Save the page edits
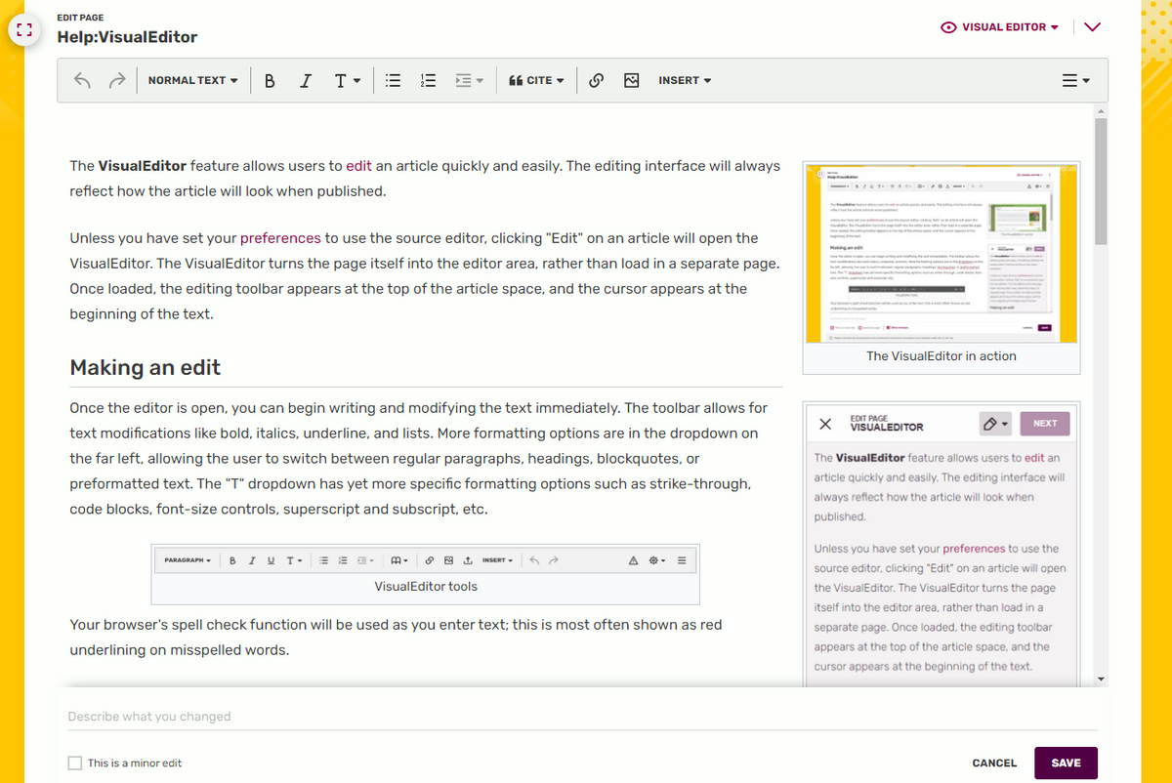The width and height of the screenshot is (1172, 783). click(x=1066, y=762)
